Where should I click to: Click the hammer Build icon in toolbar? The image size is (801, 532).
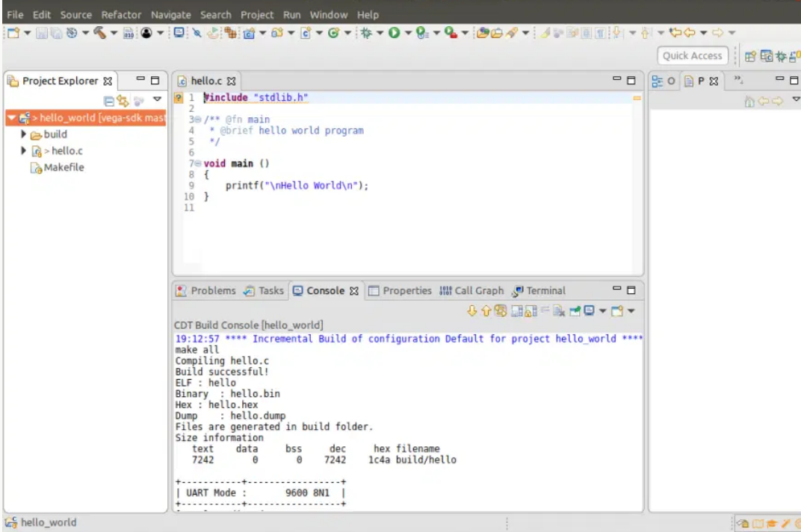pyautogui.click(x=99, y=33)
